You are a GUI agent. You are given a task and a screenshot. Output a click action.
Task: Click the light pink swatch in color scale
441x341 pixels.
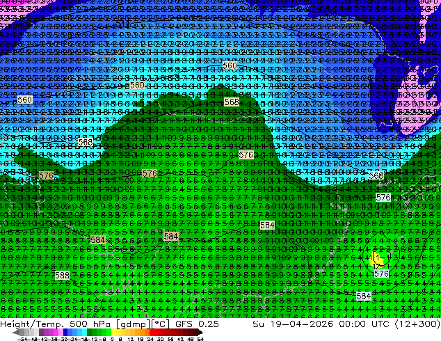pyautogui.click(x=61, y=332)
